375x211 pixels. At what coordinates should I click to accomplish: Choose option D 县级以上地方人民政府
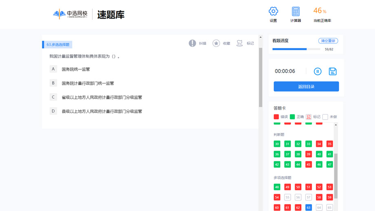point(53,111)
